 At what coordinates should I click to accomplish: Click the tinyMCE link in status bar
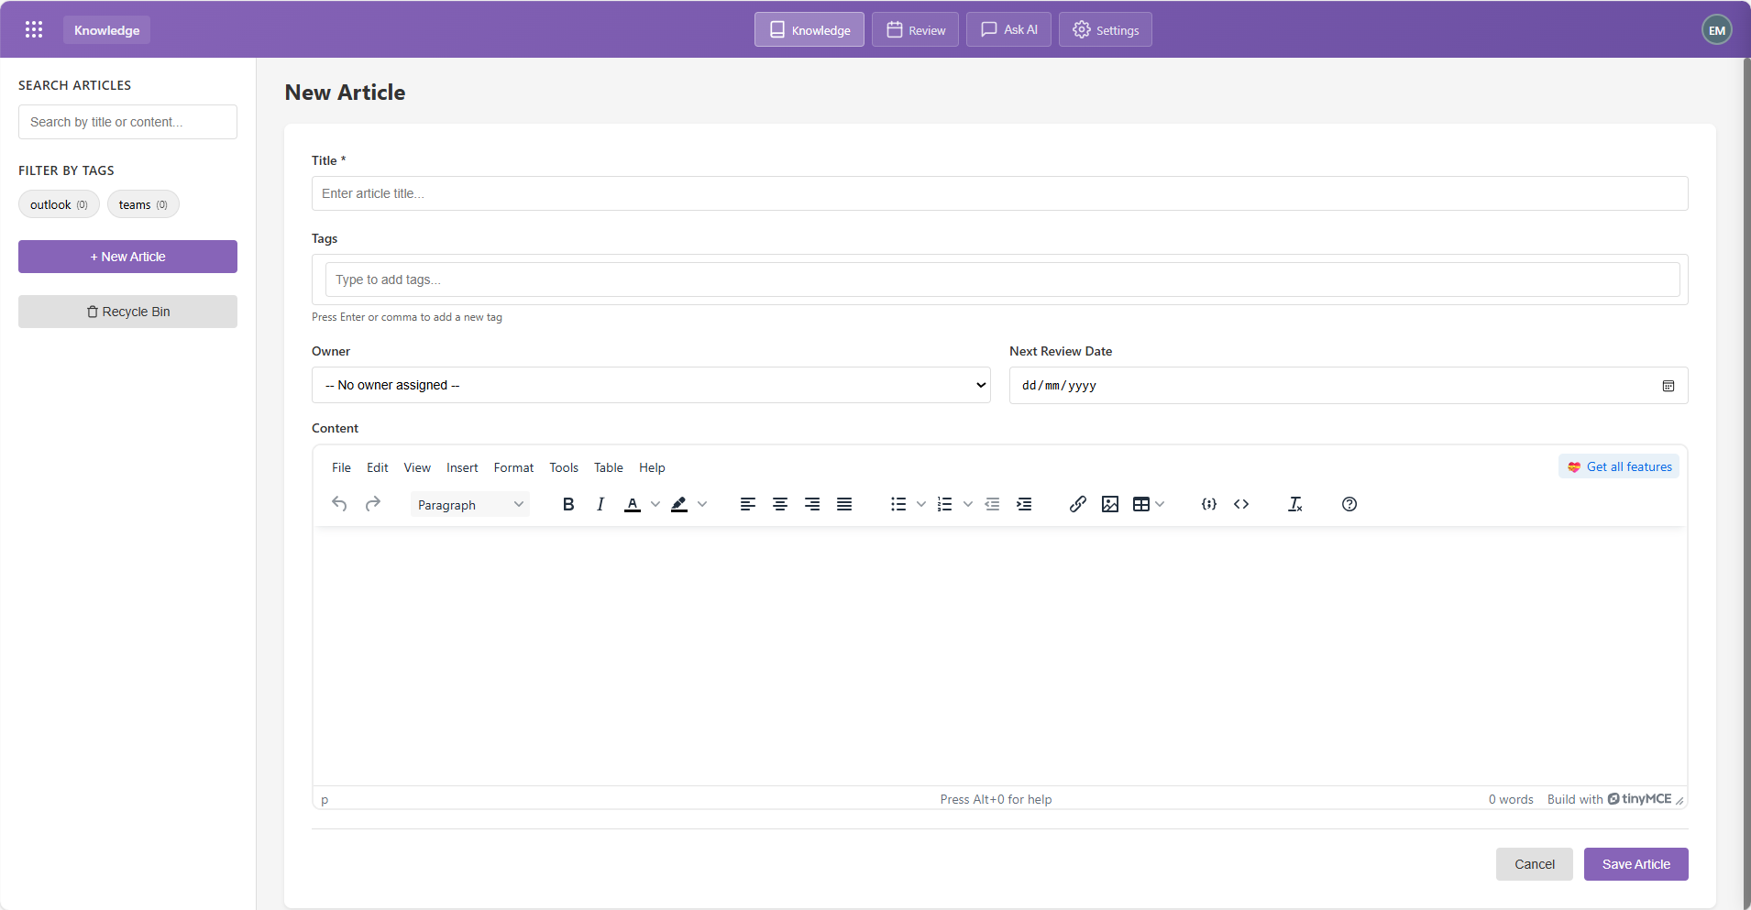coord(1640,799)
